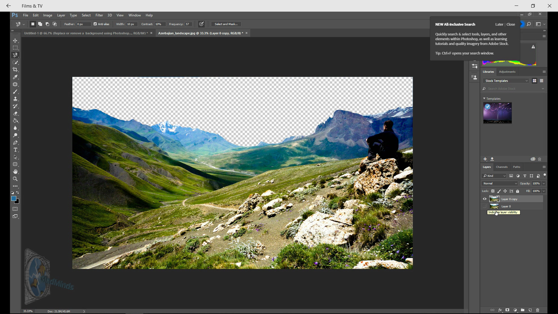The image size is (558, 314).
Task: Open the Image menu
Action: [x=48, y=15]
